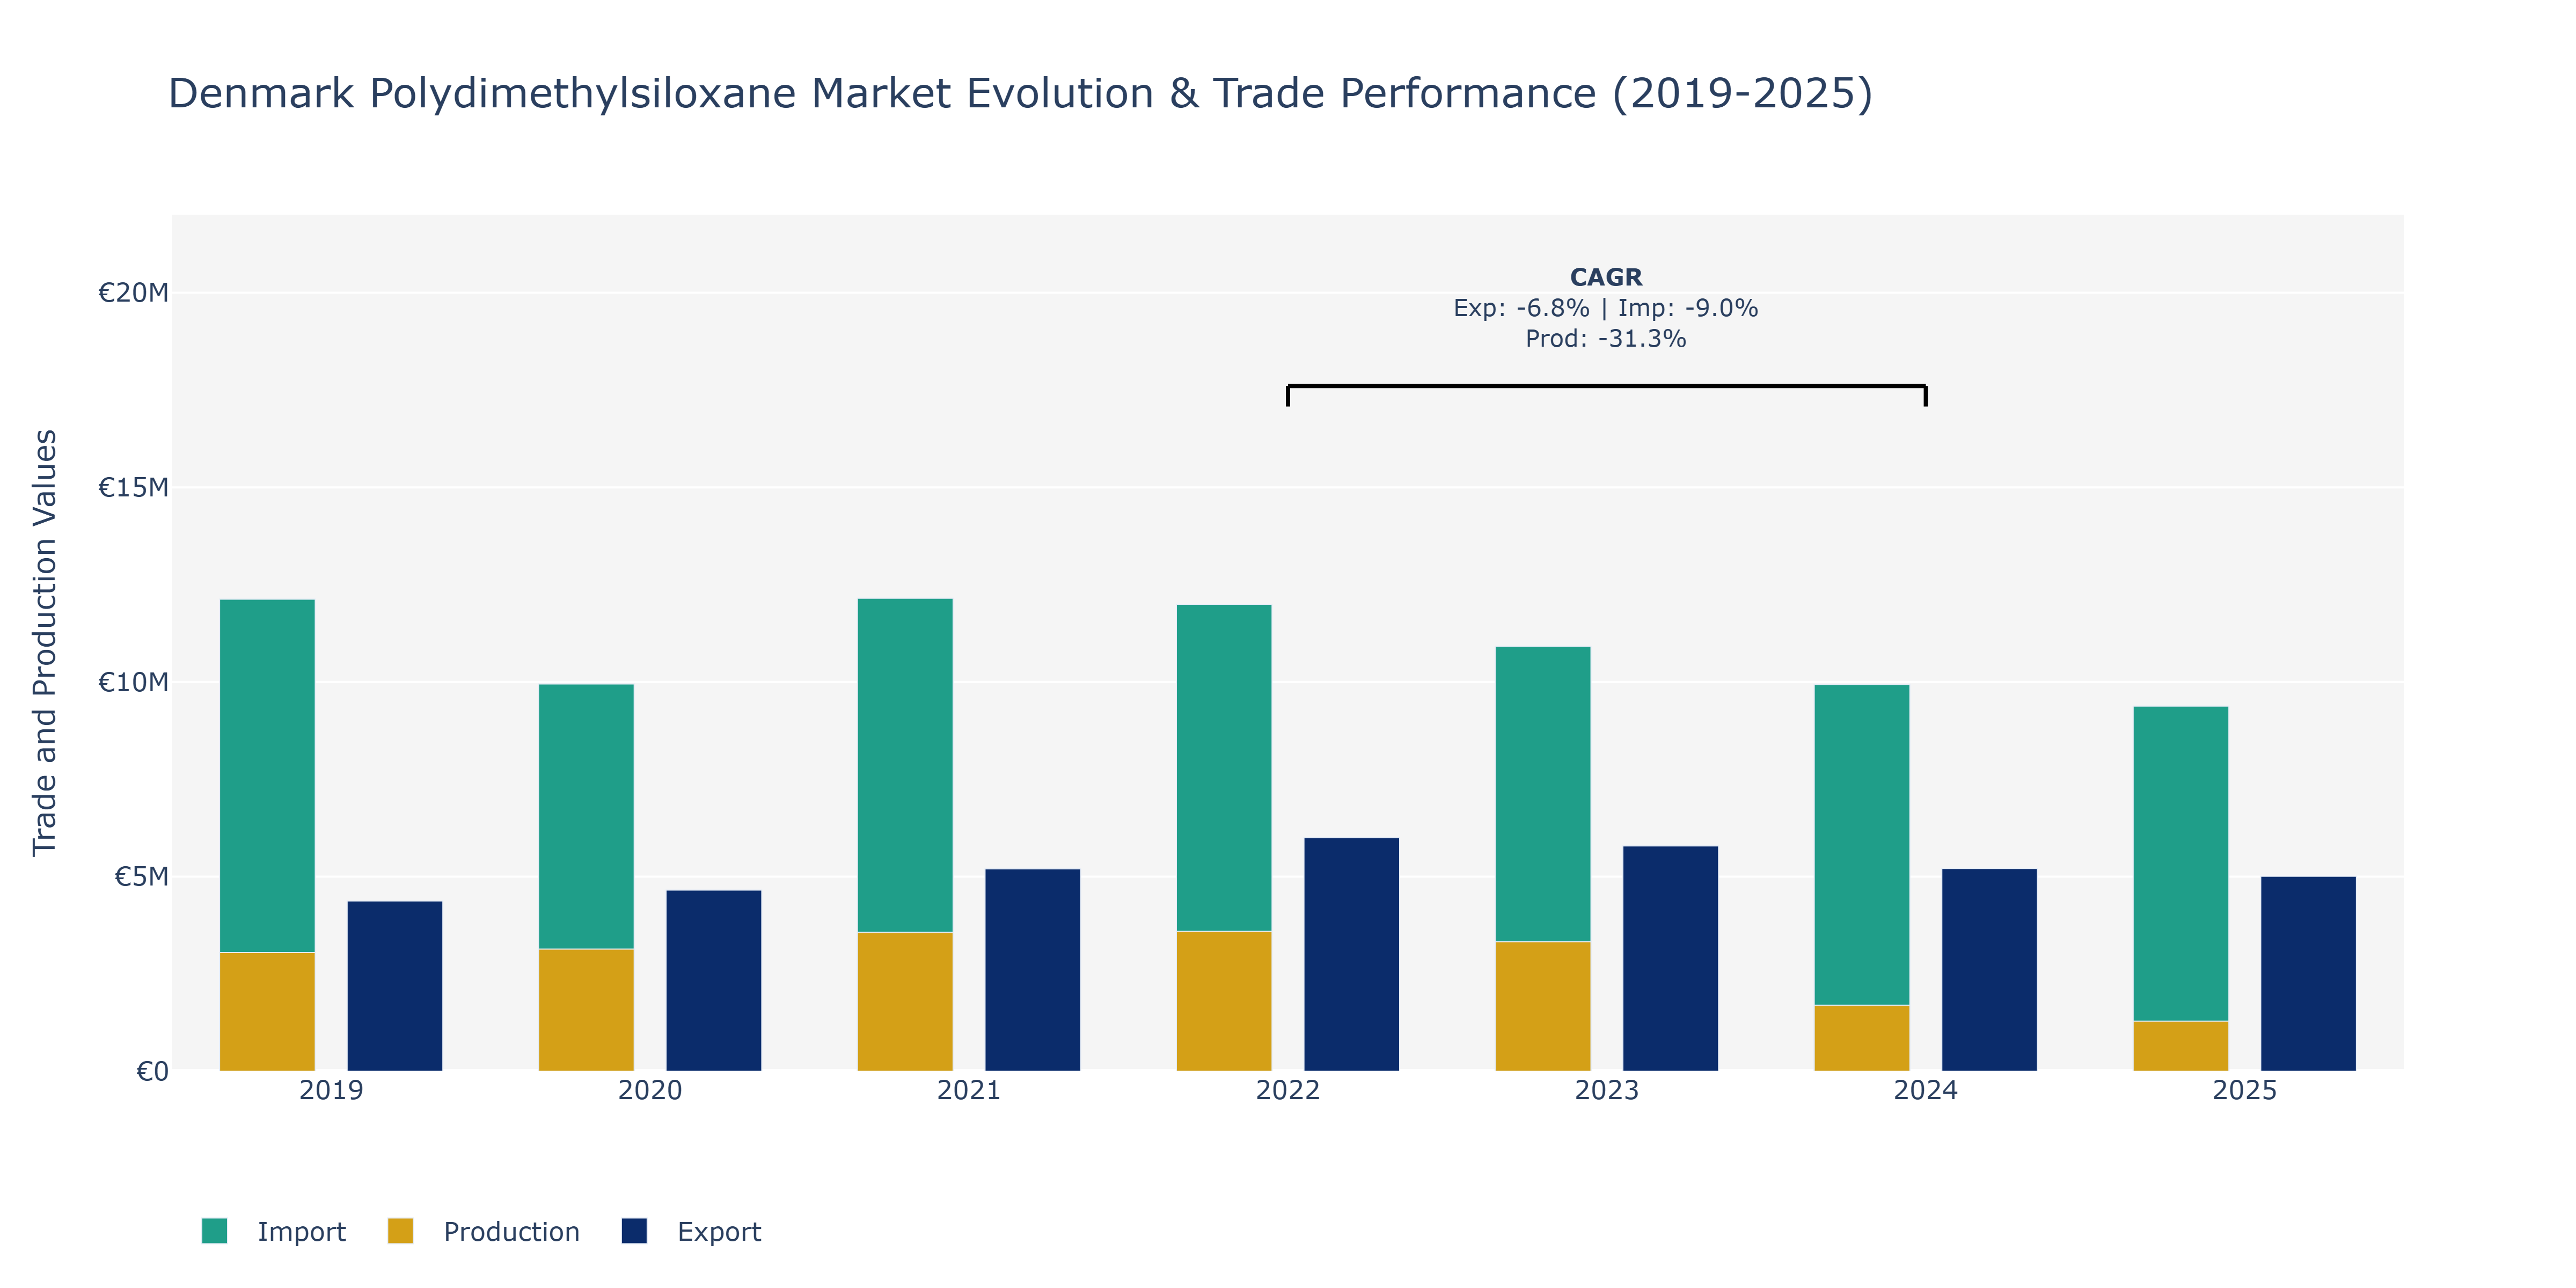Viewport: 2576px width, 1288px height.
Task: Select the 2023 Import bar segment
Action: pos(1543,794)
